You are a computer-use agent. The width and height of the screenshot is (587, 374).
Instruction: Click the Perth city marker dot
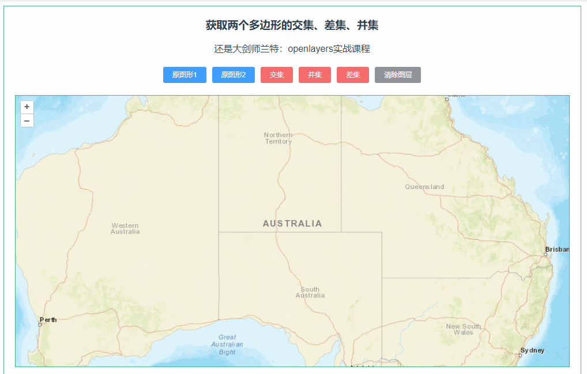[x=40, y=324]
